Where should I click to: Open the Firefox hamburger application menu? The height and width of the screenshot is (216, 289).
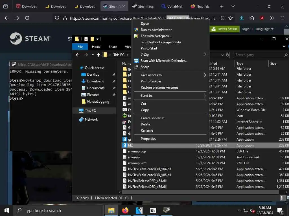282,18
